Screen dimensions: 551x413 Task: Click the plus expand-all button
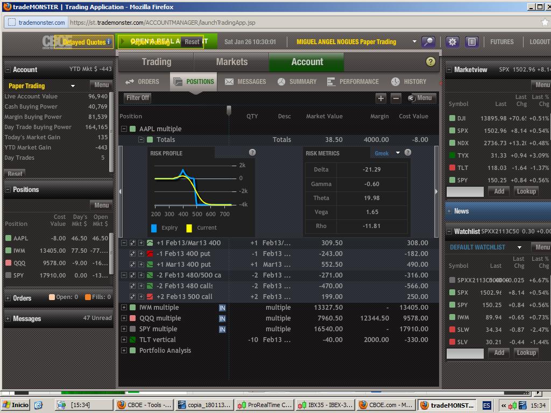380,98
